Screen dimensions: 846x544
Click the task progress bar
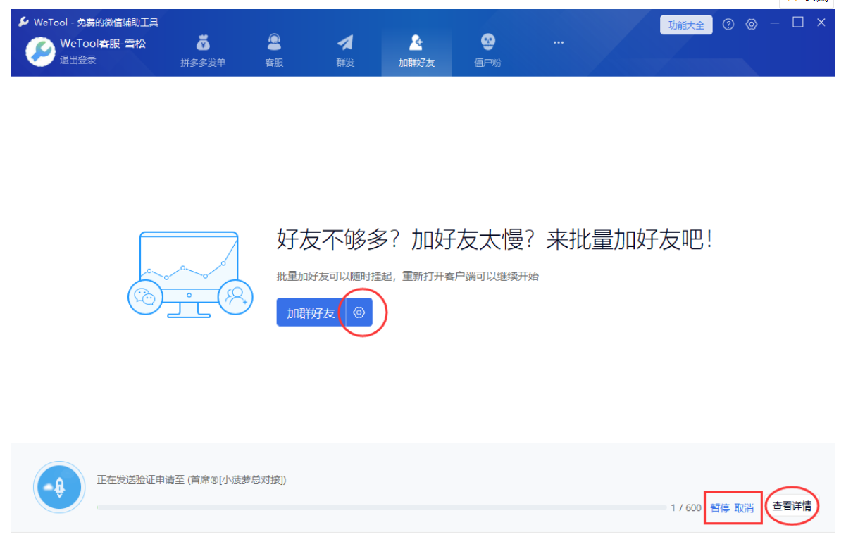tap(381, 507)
